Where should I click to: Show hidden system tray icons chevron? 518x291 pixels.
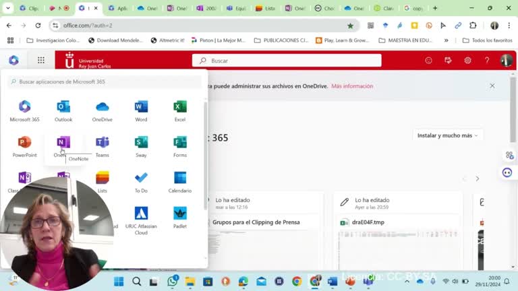(x=407, y=282)
